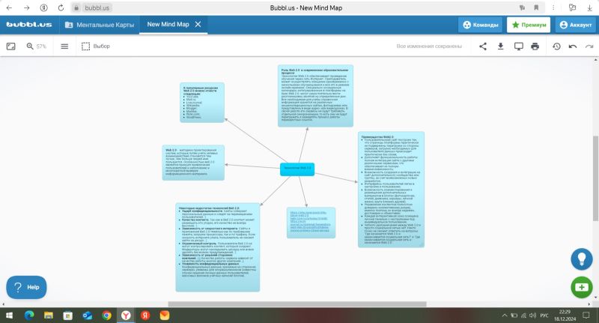Open the revision history clock icon
The width and height of the screenshot is (599, 323).
(x=556, y=46)
